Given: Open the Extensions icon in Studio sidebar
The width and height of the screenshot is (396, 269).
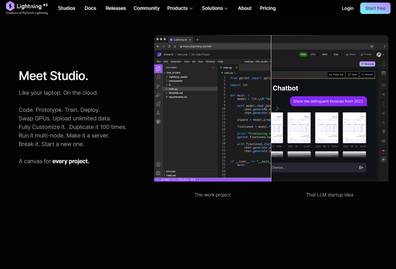Looking at the screenshot, I should (158, 104).
